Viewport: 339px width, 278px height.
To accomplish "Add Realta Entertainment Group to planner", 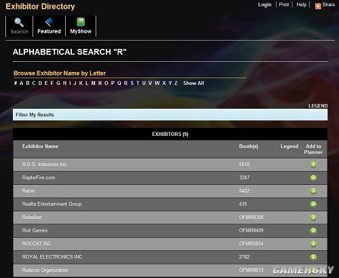I will click(x=313, y=205).
